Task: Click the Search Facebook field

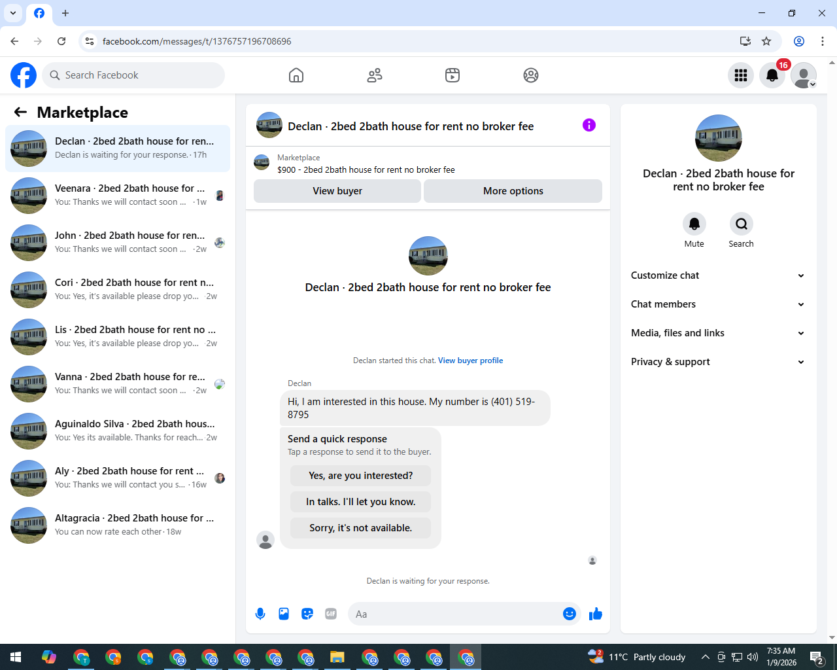Action: pyautogui.click(x=133, y=75)
